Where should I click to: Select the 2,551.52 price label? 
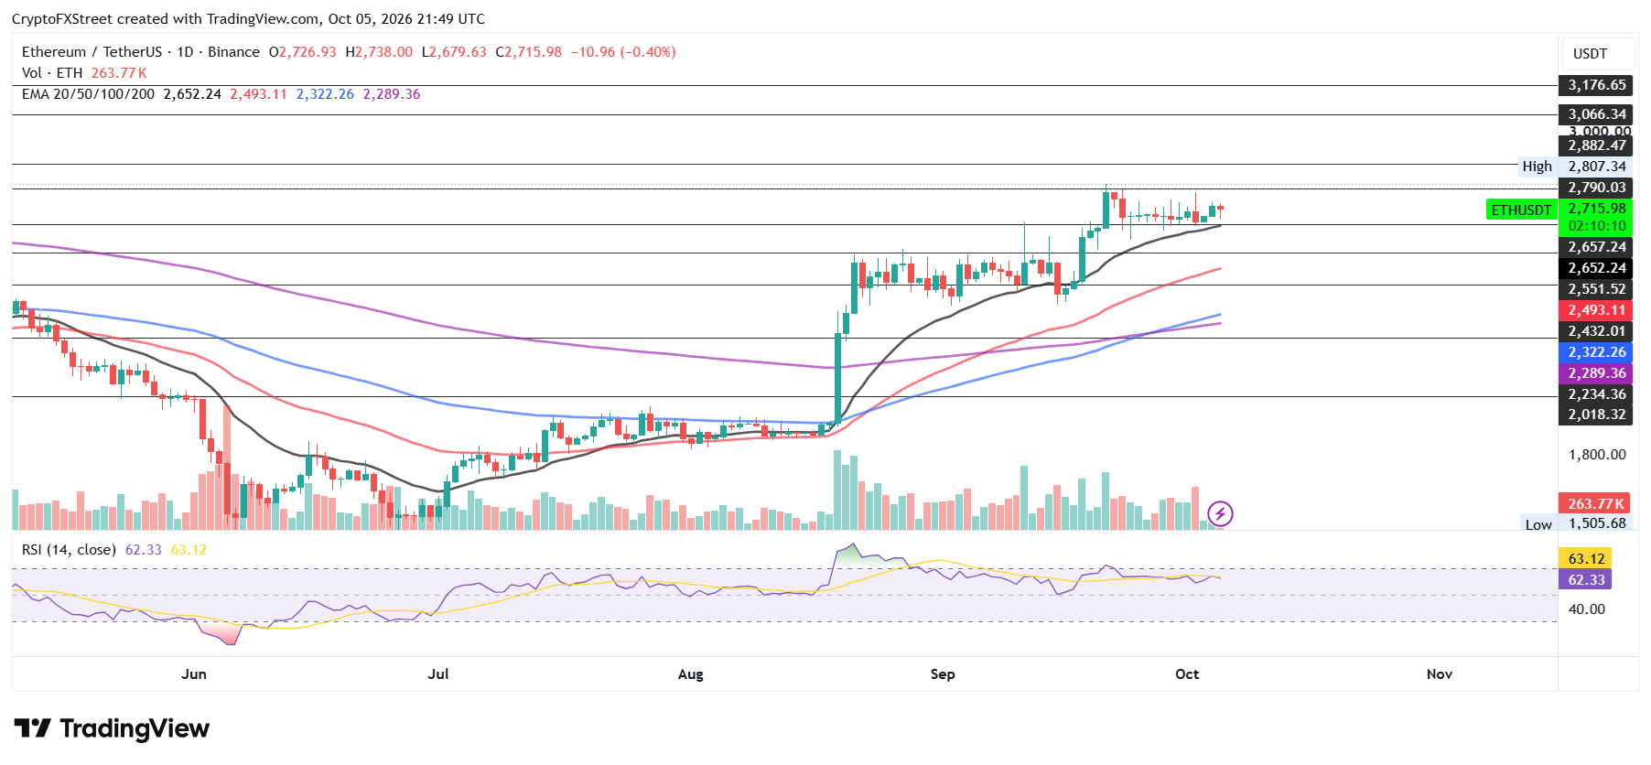pyautogui.click(x=1597, y=289)
